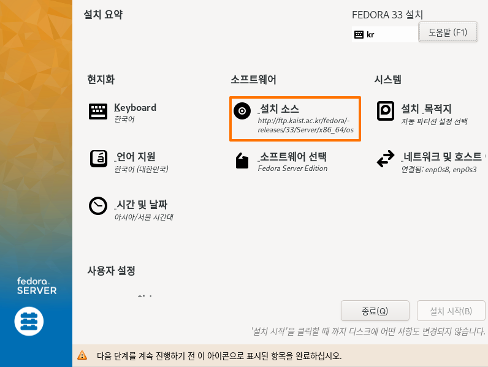488x367 pixels.
Task: Click the 한국어 text under Keyboard
Action: tap(124, 119)
